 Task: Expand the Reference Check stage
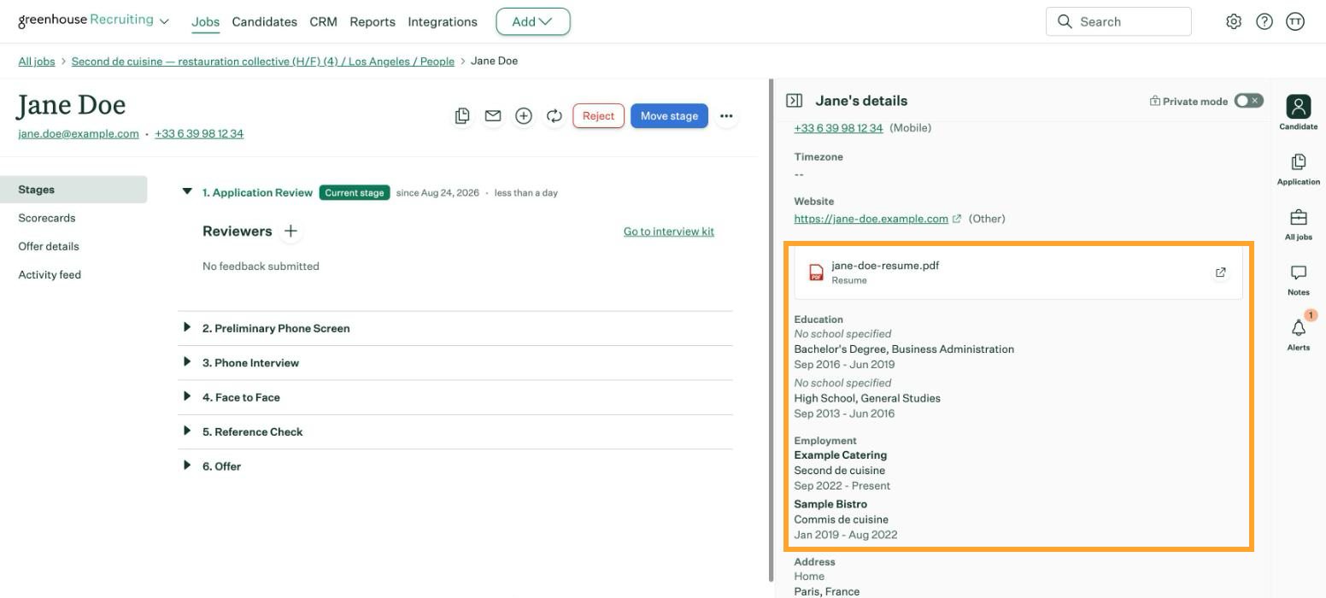tap(187, 431)
